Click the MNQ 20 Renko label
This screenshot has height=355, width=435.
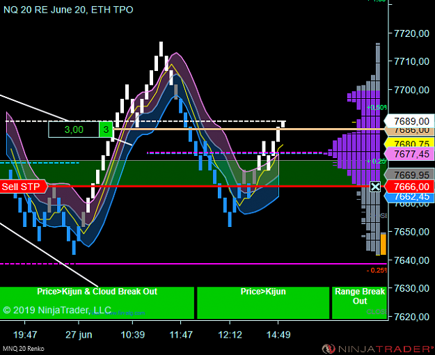point(23,349)
